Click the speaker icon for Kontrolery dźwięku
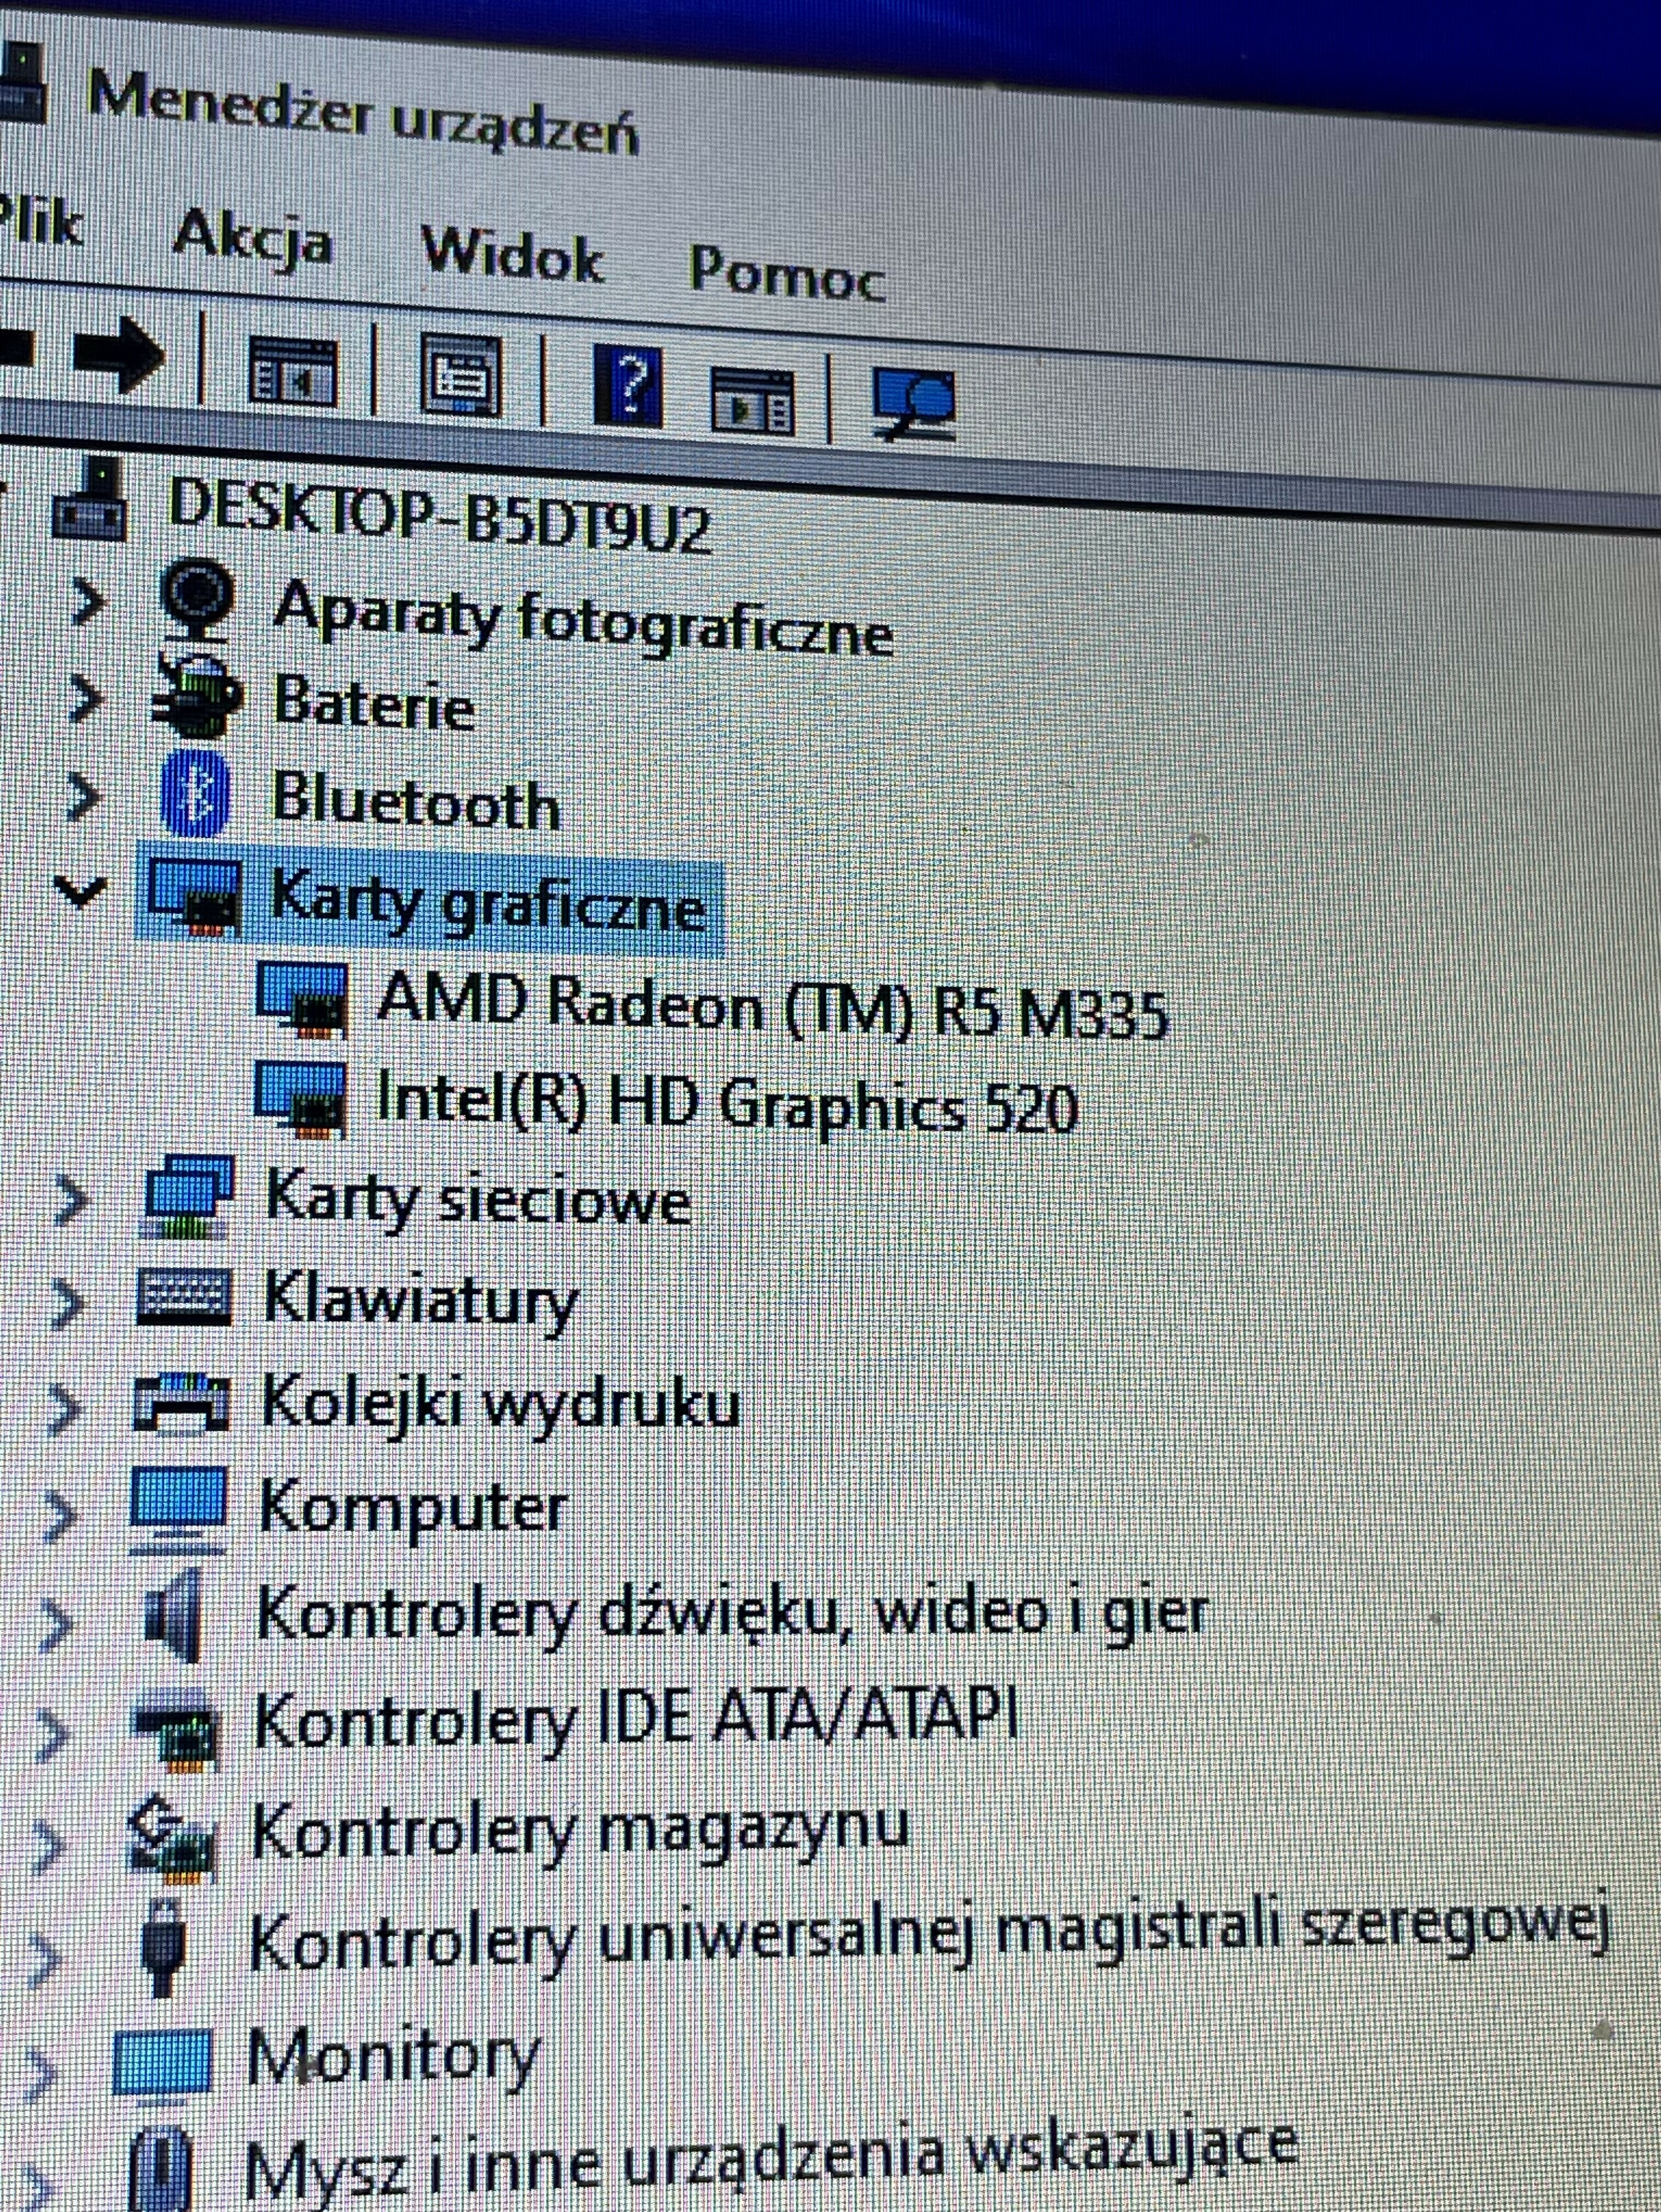The image size is (1661, 2212). [x=173, y=1615]
